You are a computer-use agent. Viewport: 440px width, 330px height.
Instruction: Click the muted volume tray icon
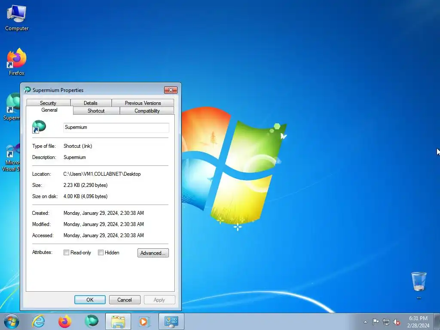pos(397,322)
